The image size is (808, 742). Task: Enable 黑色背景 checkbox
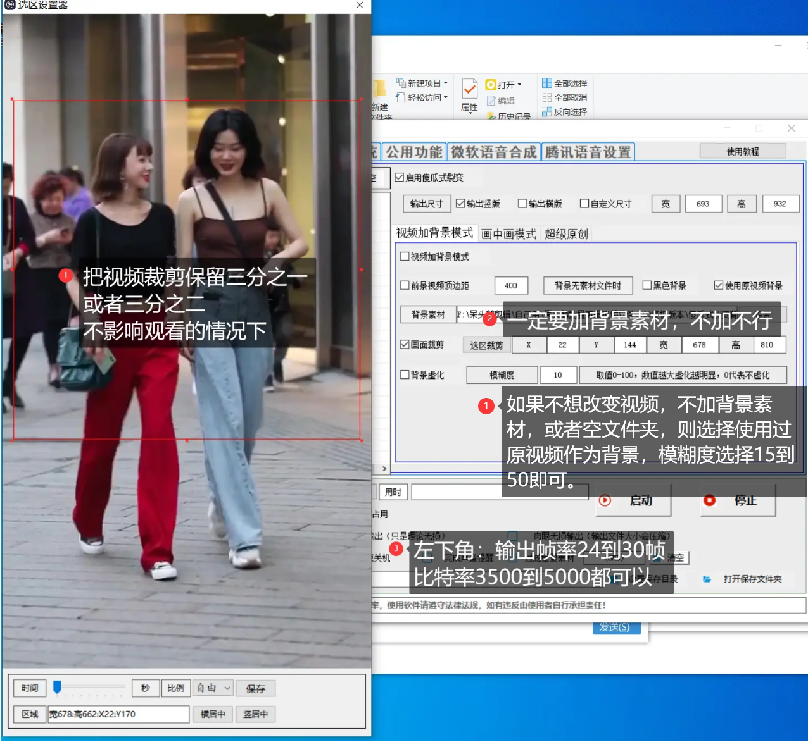647,285
